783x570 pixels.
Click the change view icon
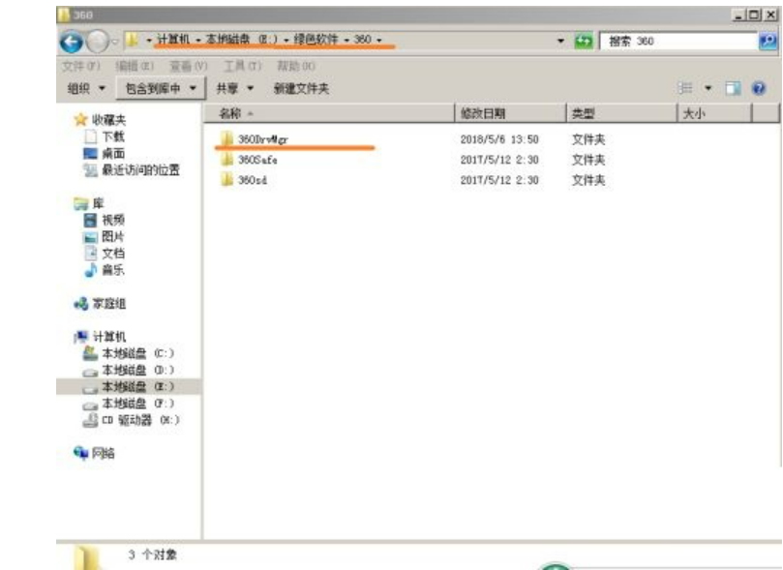[x=685, y=88]
